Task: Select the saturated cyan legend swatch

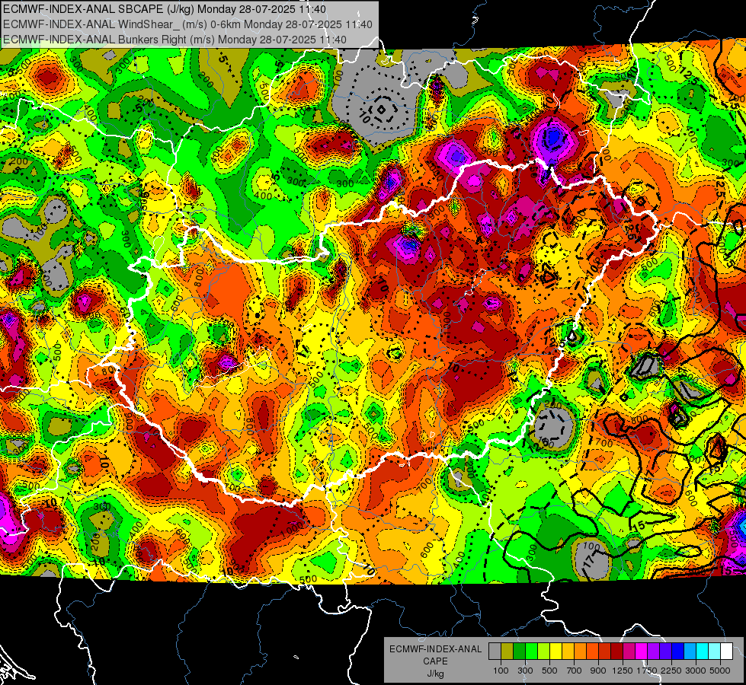Action: (703, 652)
